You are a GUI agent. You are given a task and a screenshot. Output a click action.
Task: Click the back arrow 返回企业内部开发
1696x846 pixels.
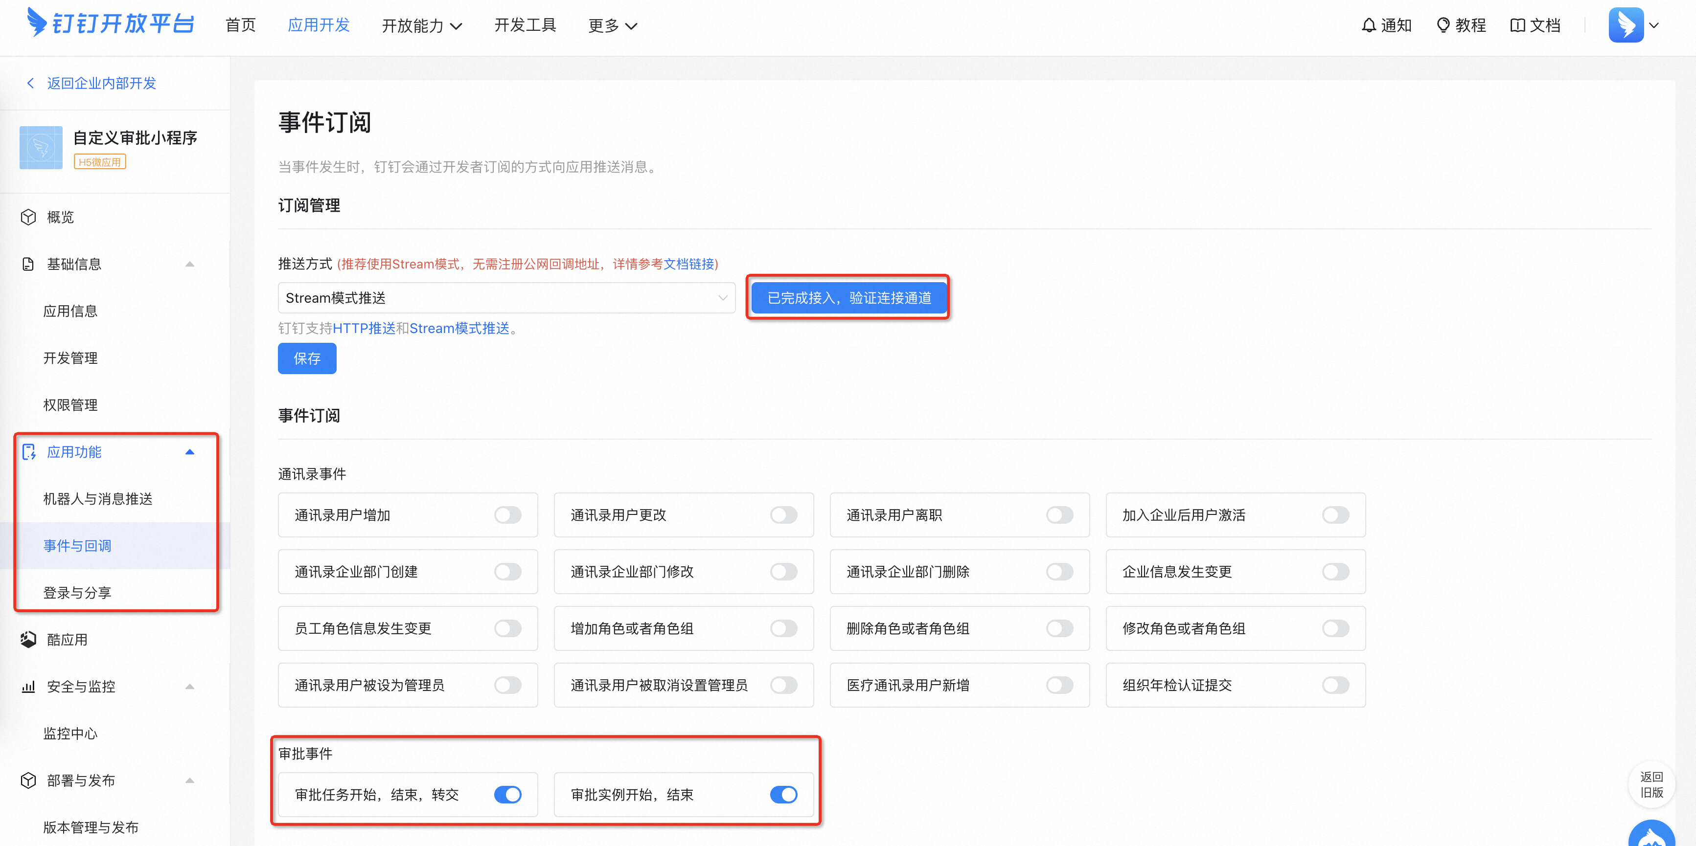click(30, 83)
